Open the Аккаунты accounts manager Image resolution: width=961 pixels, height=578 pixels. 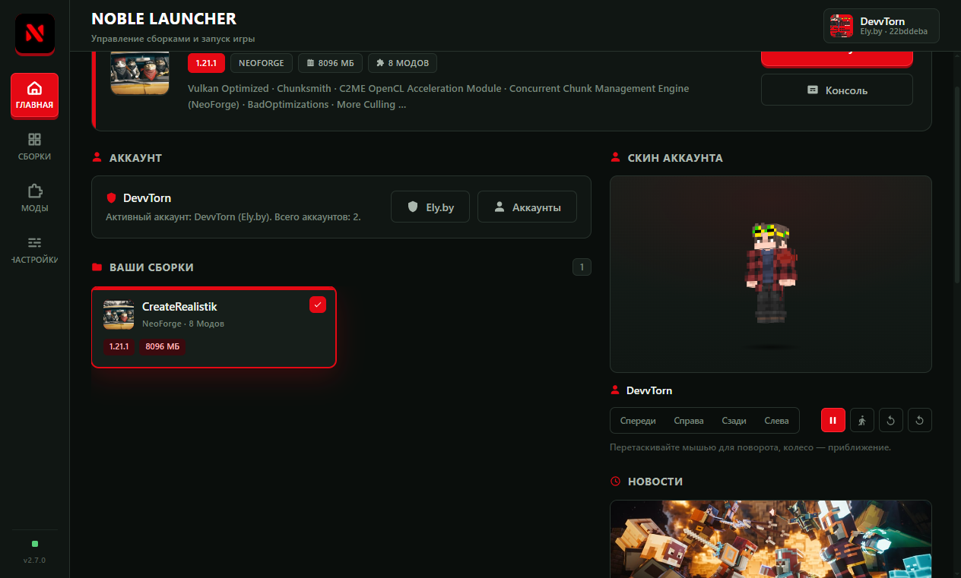(527, 207)
